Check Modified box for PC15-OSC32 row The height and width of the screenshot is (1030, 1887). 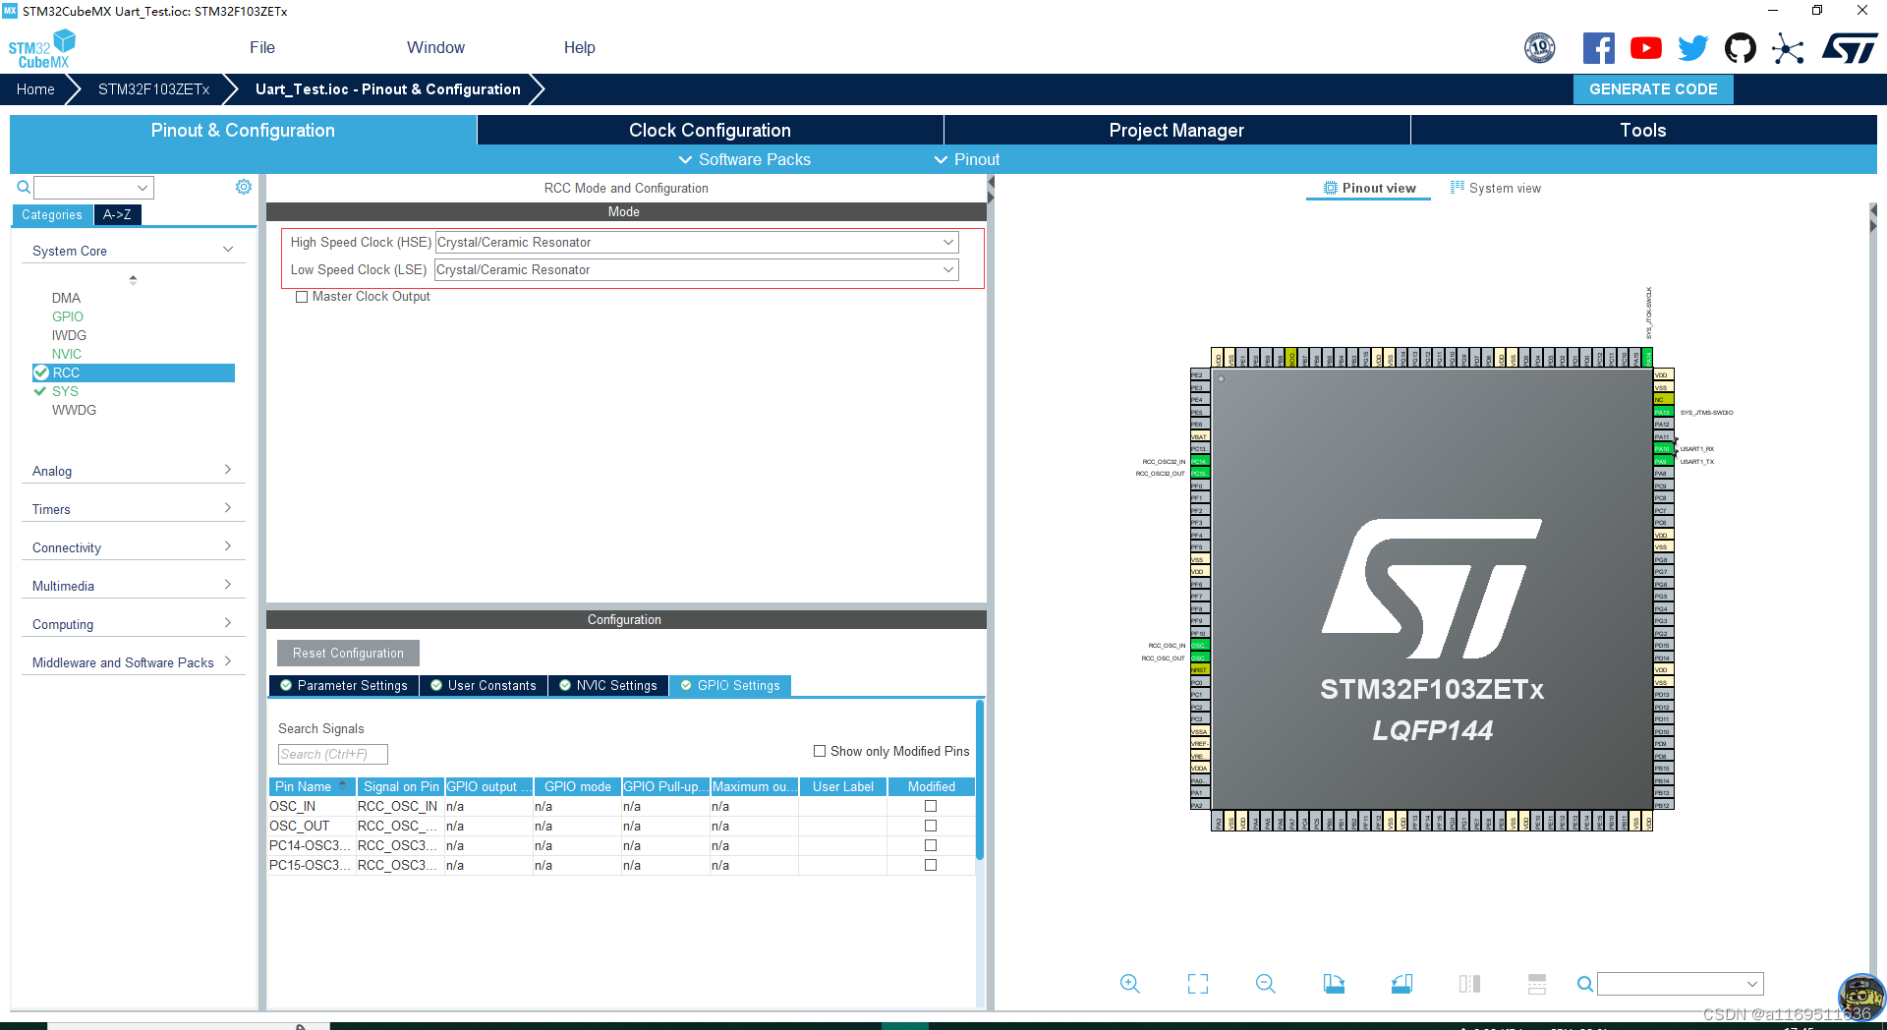[x=931, y=865]
